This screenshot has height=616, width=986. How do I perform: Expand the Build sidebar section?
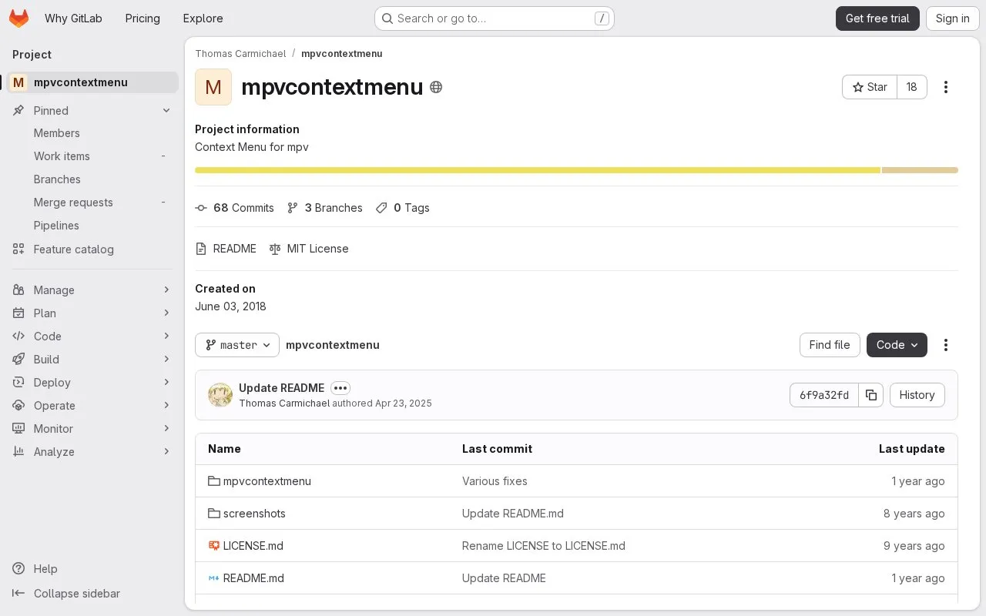92,360
